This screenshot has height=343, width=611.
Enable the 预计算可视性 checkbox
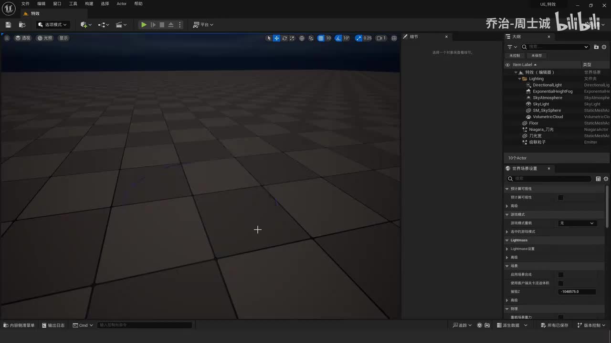[561, 197]
